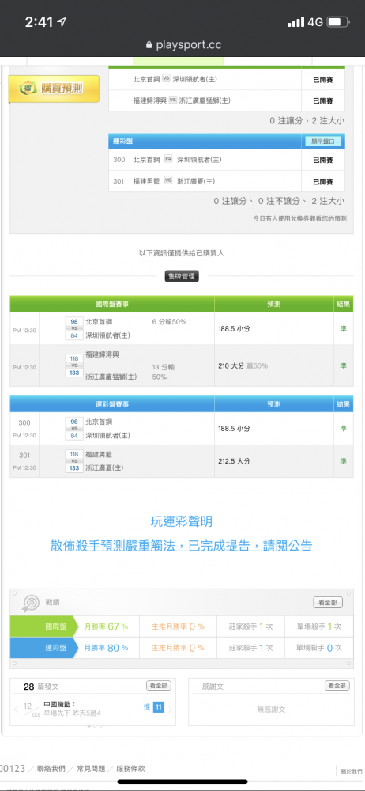
Task: Click the 98 vs 84 score box in 國際盤賽事
Action: tap(74, 328)
